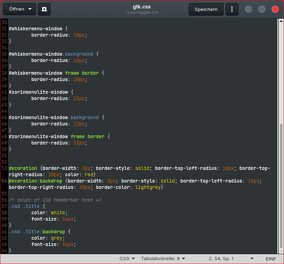
Task: Click the scrollbar down arrow
Action: click(281, 251)
